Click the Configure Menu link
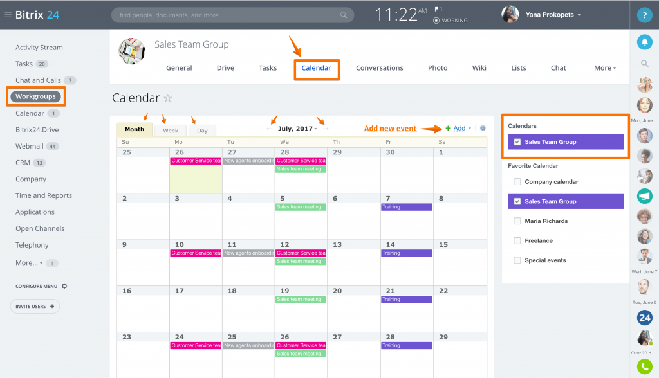This screenshot has width=659, height=378. click(x=37, y=287)
